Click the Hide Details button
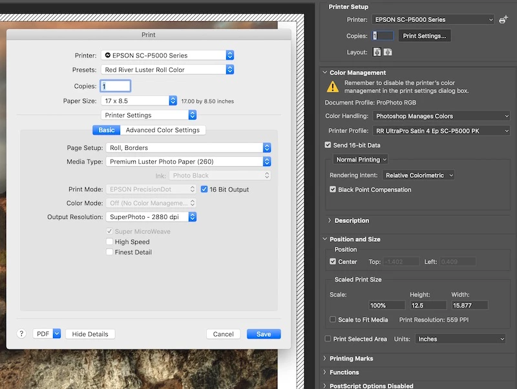The height and width of the screenshot is (389, 517). coord(90,334)
